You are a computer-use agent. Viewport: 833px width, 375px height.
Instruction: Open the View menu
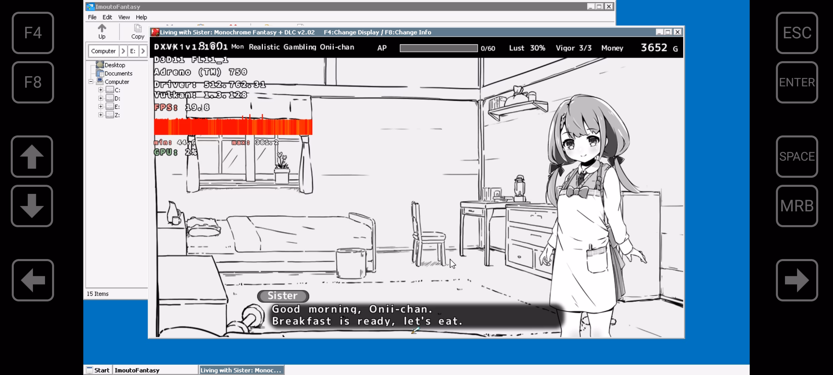pyautogui.click(x=124, y=17)
